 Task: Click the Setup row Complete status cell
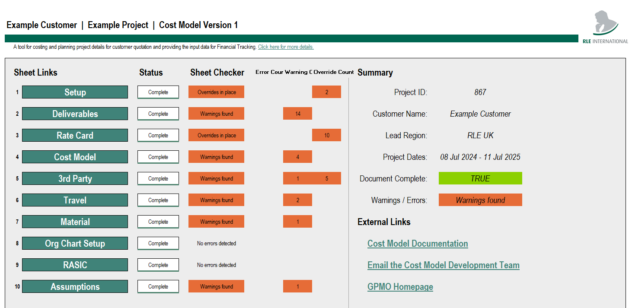tap(158, 92)
